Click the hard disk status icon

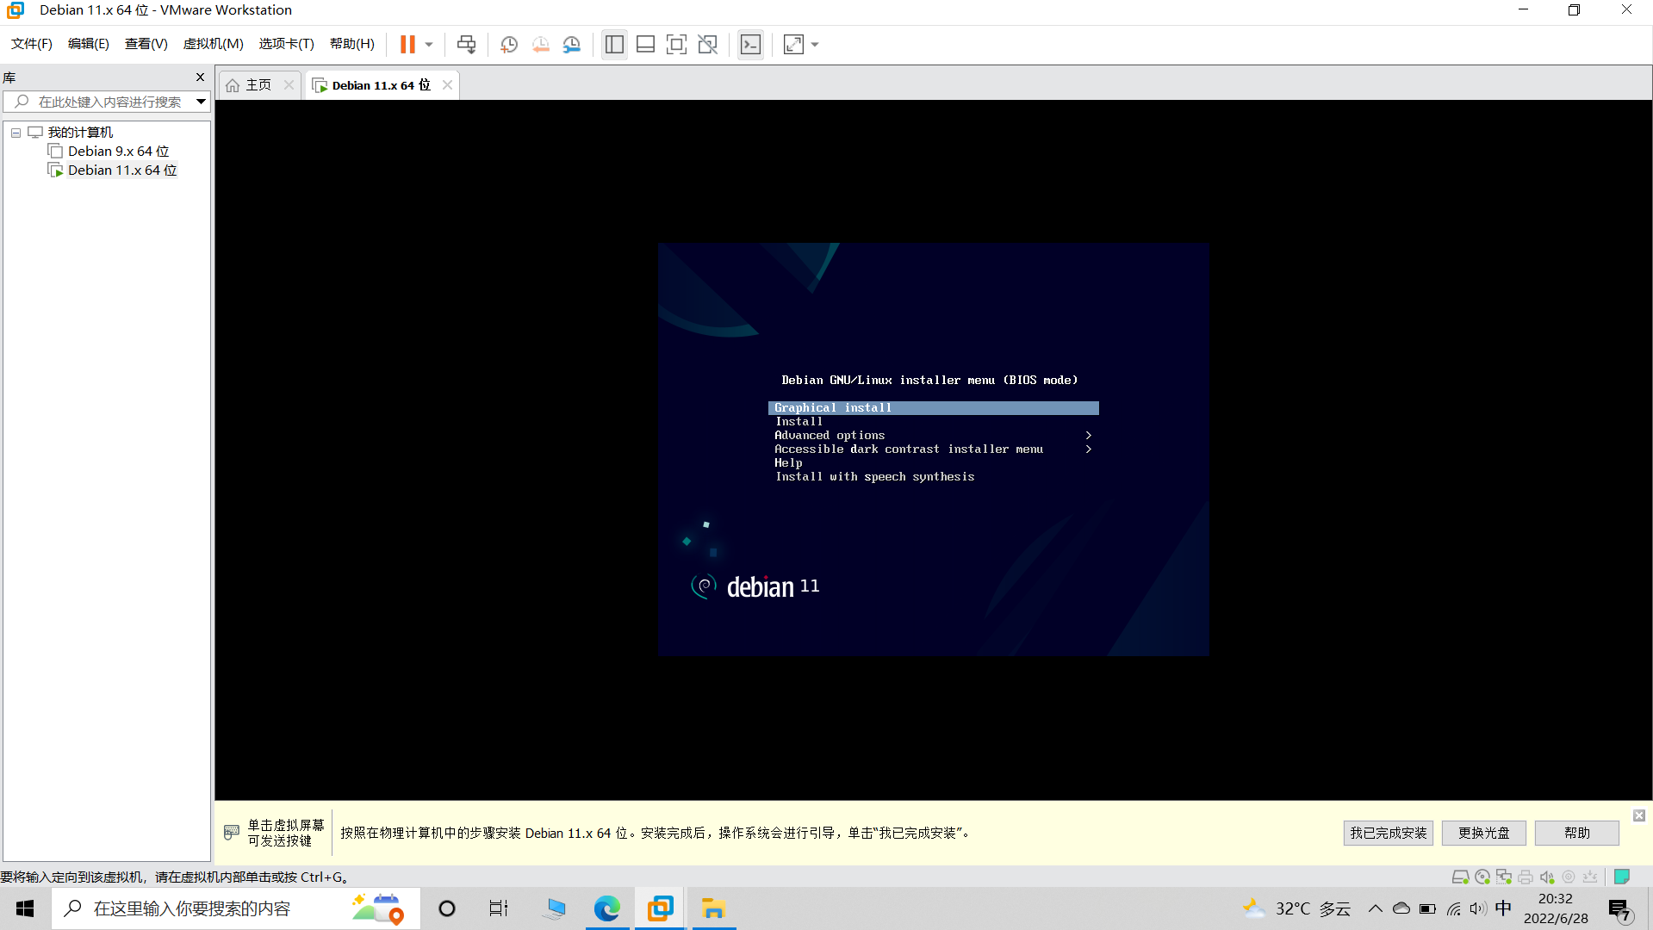[1460, 877]
